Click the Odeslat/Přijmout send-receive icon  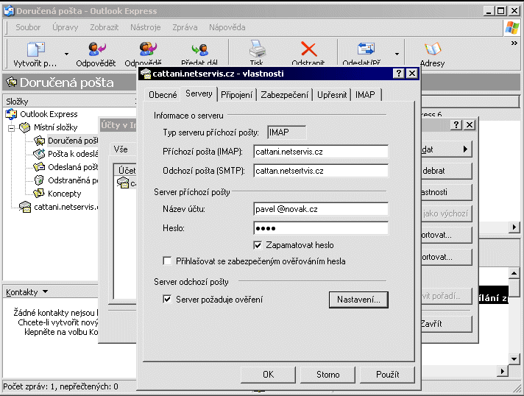[x=366, y=49]
